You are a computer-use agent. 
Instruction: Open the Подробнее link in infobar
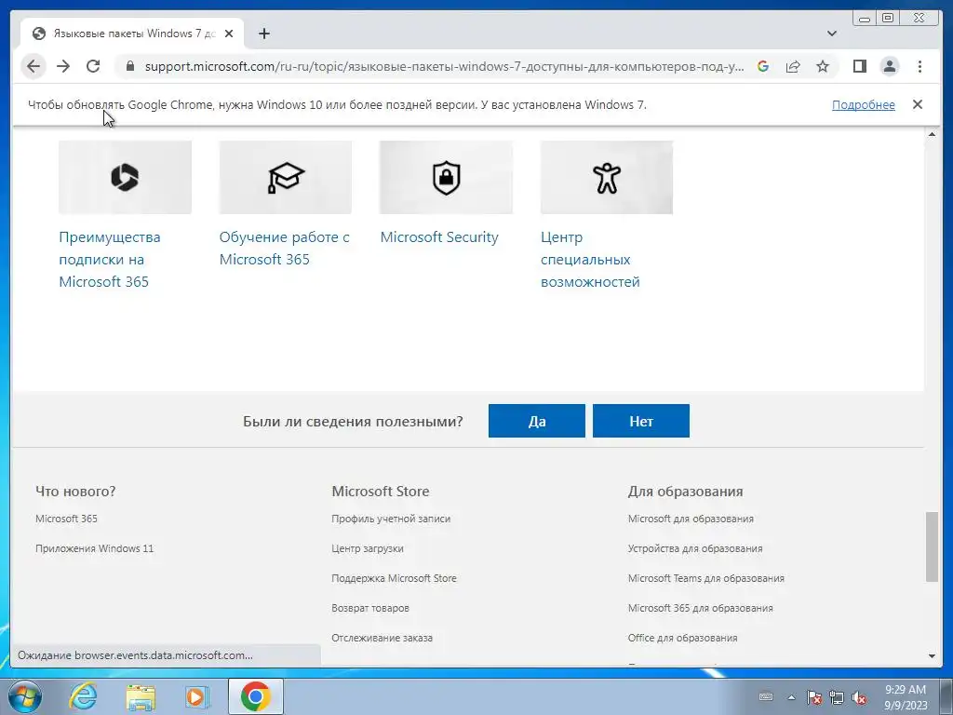[x=863, y=104]
